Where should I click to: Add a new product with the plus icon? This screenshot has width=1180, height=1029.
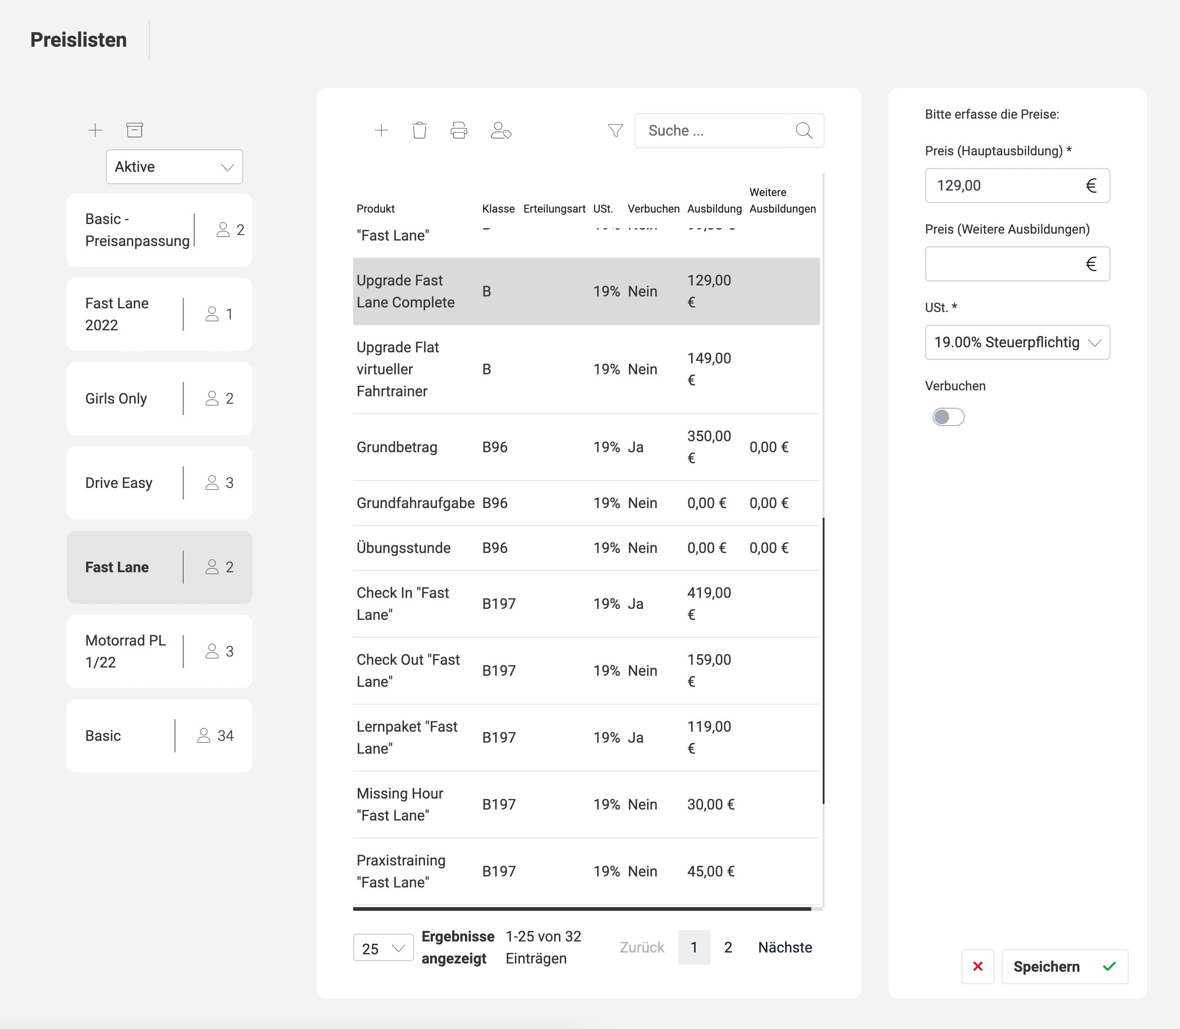click(381, 131)
